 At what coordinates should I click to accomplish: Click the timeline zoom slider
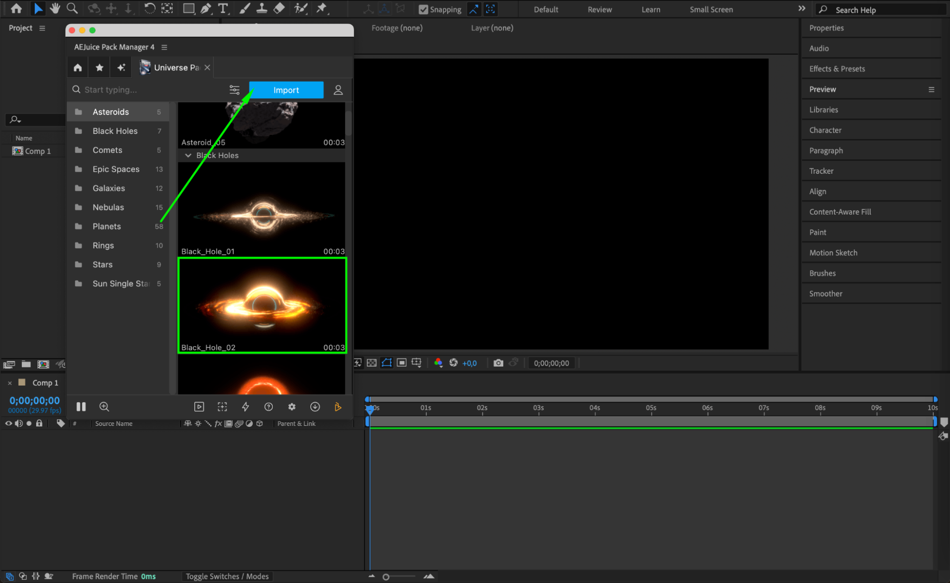coord(386,577)
